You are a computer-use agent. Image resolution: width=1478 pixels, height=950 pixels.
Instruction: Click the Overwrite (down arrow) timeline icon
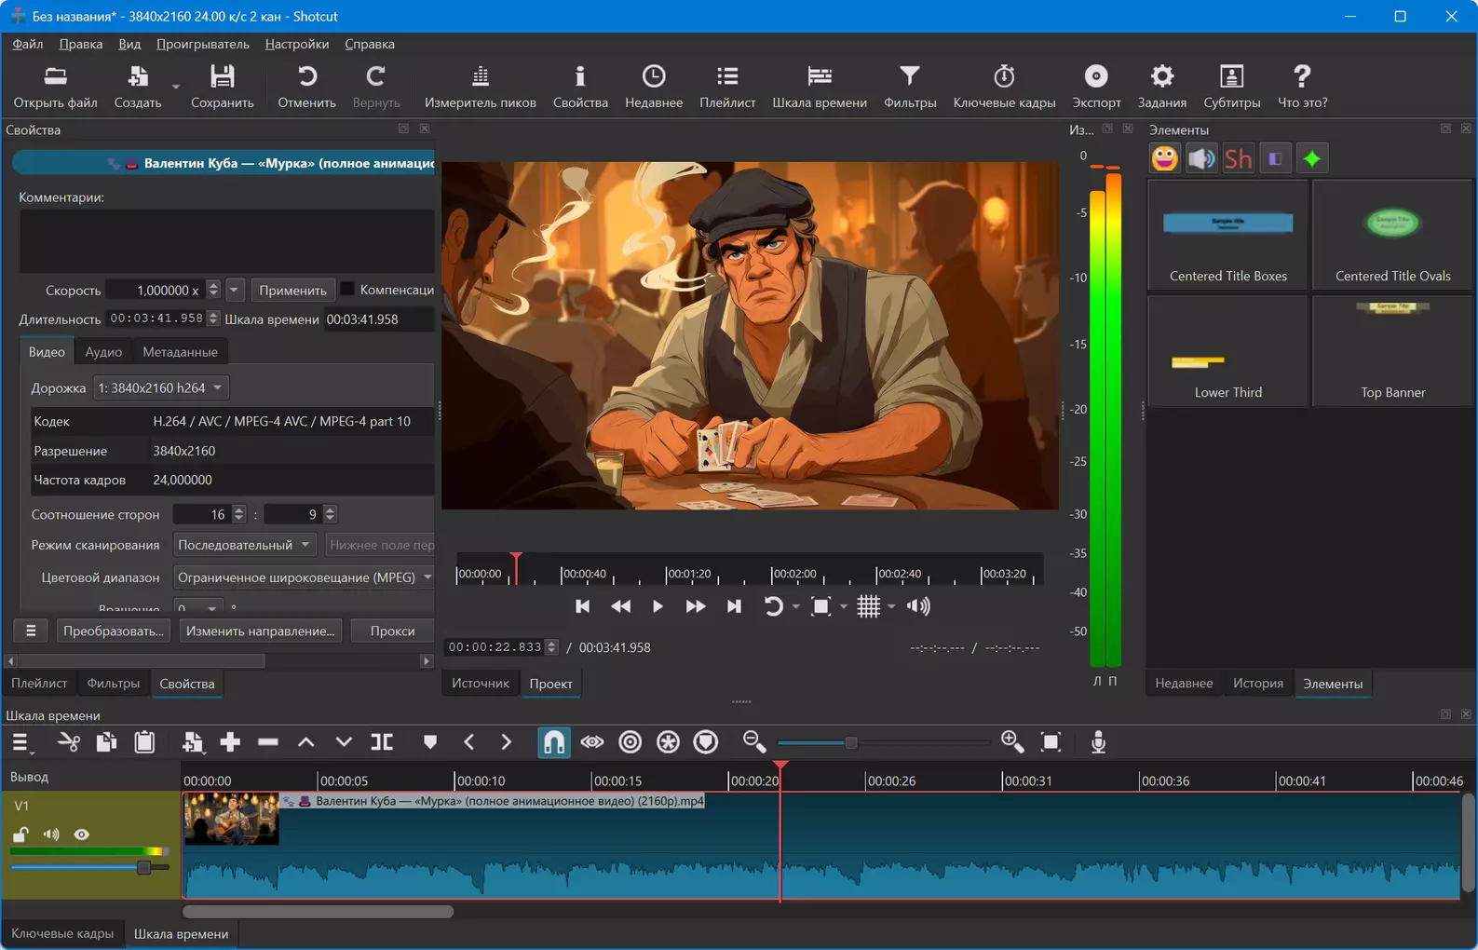pos(344,742)
